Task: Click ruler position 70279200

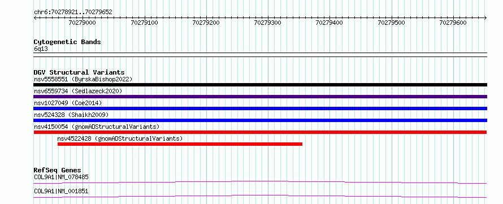Action: (x=206, y=23)
